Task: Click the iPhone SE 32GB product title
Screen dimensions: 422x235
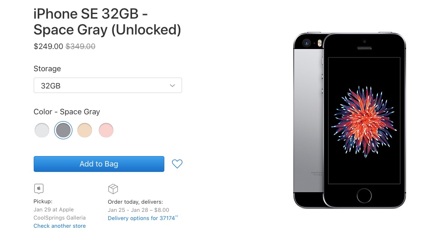Action: pos(107,21)
